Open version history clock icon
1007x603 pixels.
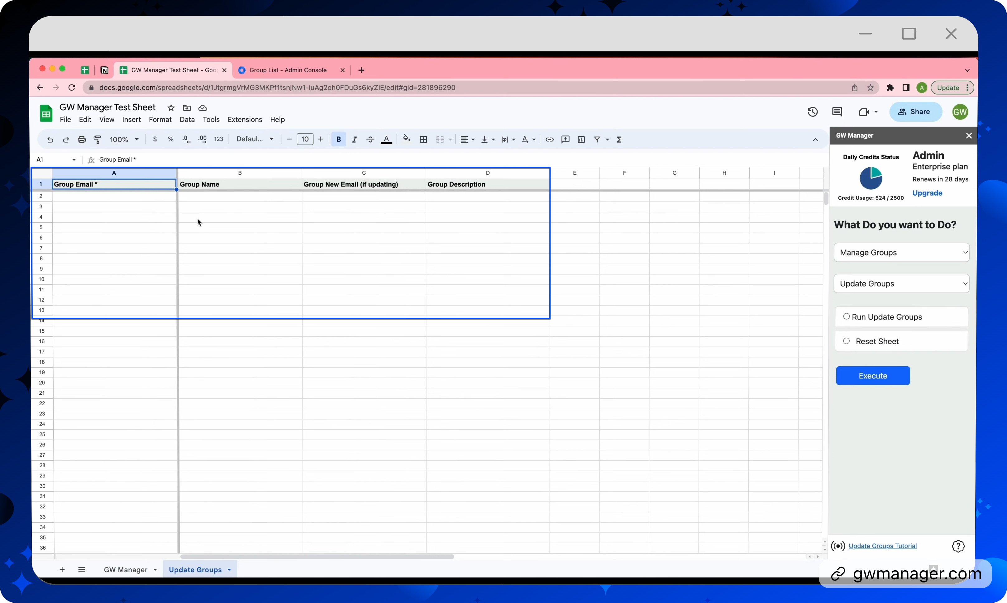click(813, 112)
